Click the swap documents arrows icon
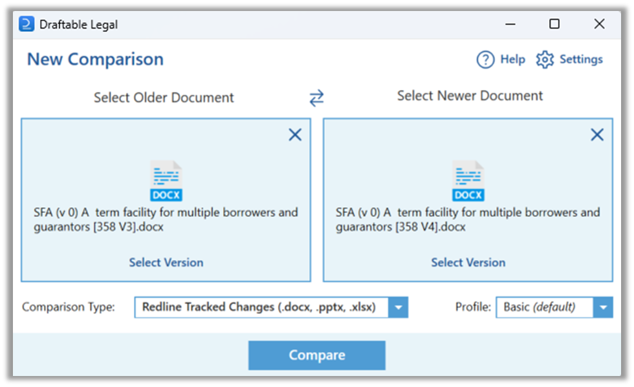Screen dimensions: 634x387 pyautogui.click(x=316, y=98)
